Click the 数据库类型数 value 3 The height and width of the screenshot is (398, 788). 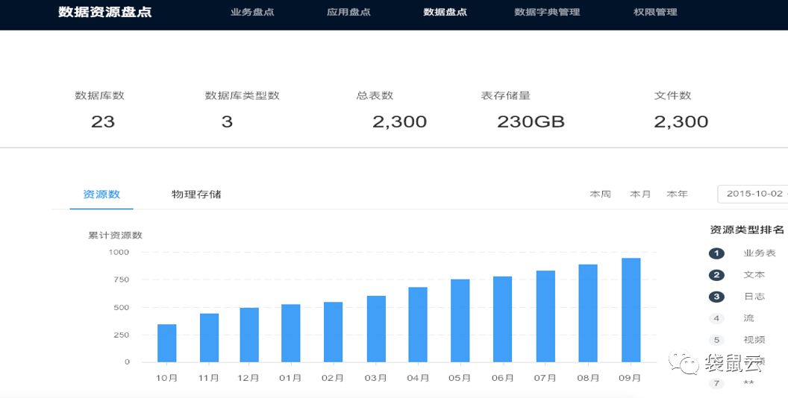click(227, 121)
